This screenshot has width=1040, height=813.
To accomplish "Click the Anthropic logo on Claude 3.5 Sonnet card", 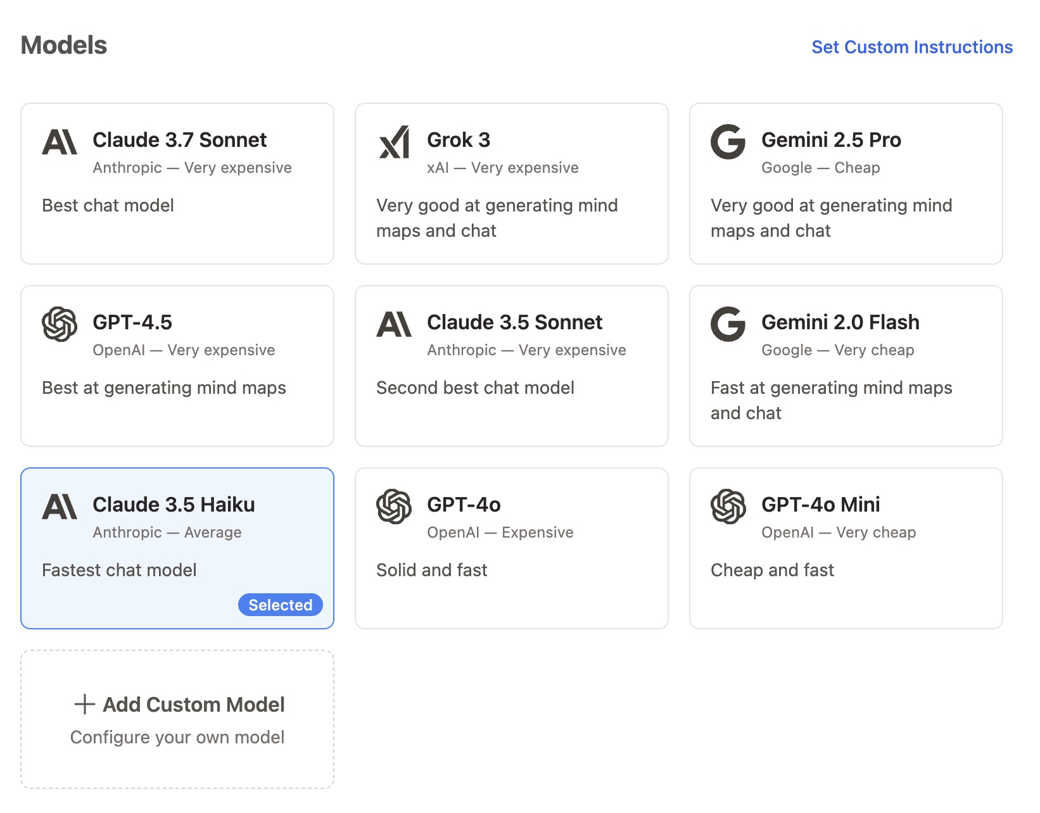I will 394,324.
